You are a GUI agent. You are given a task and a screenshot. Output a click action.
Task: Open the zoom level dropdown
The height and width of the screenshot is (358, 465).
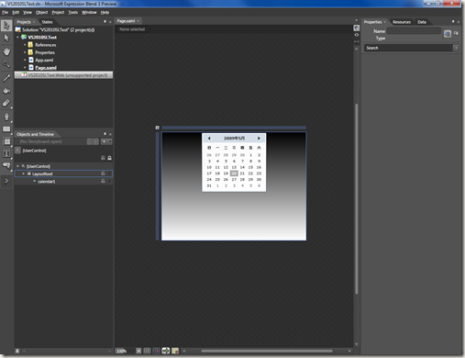138,351
